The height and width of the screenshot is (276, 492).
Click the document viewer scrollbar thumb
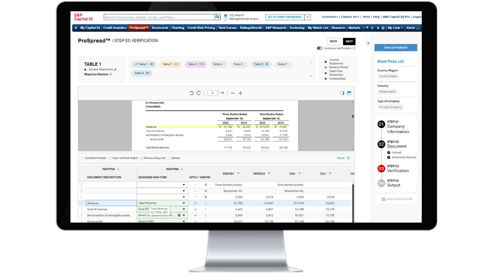[353, 116]
